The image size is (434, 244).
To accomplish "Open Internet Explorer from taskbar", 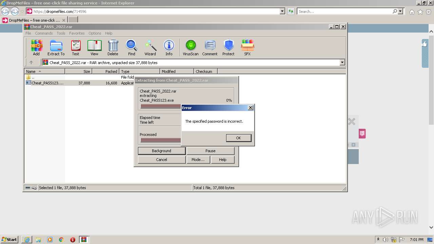I will [x=27, y=240].
